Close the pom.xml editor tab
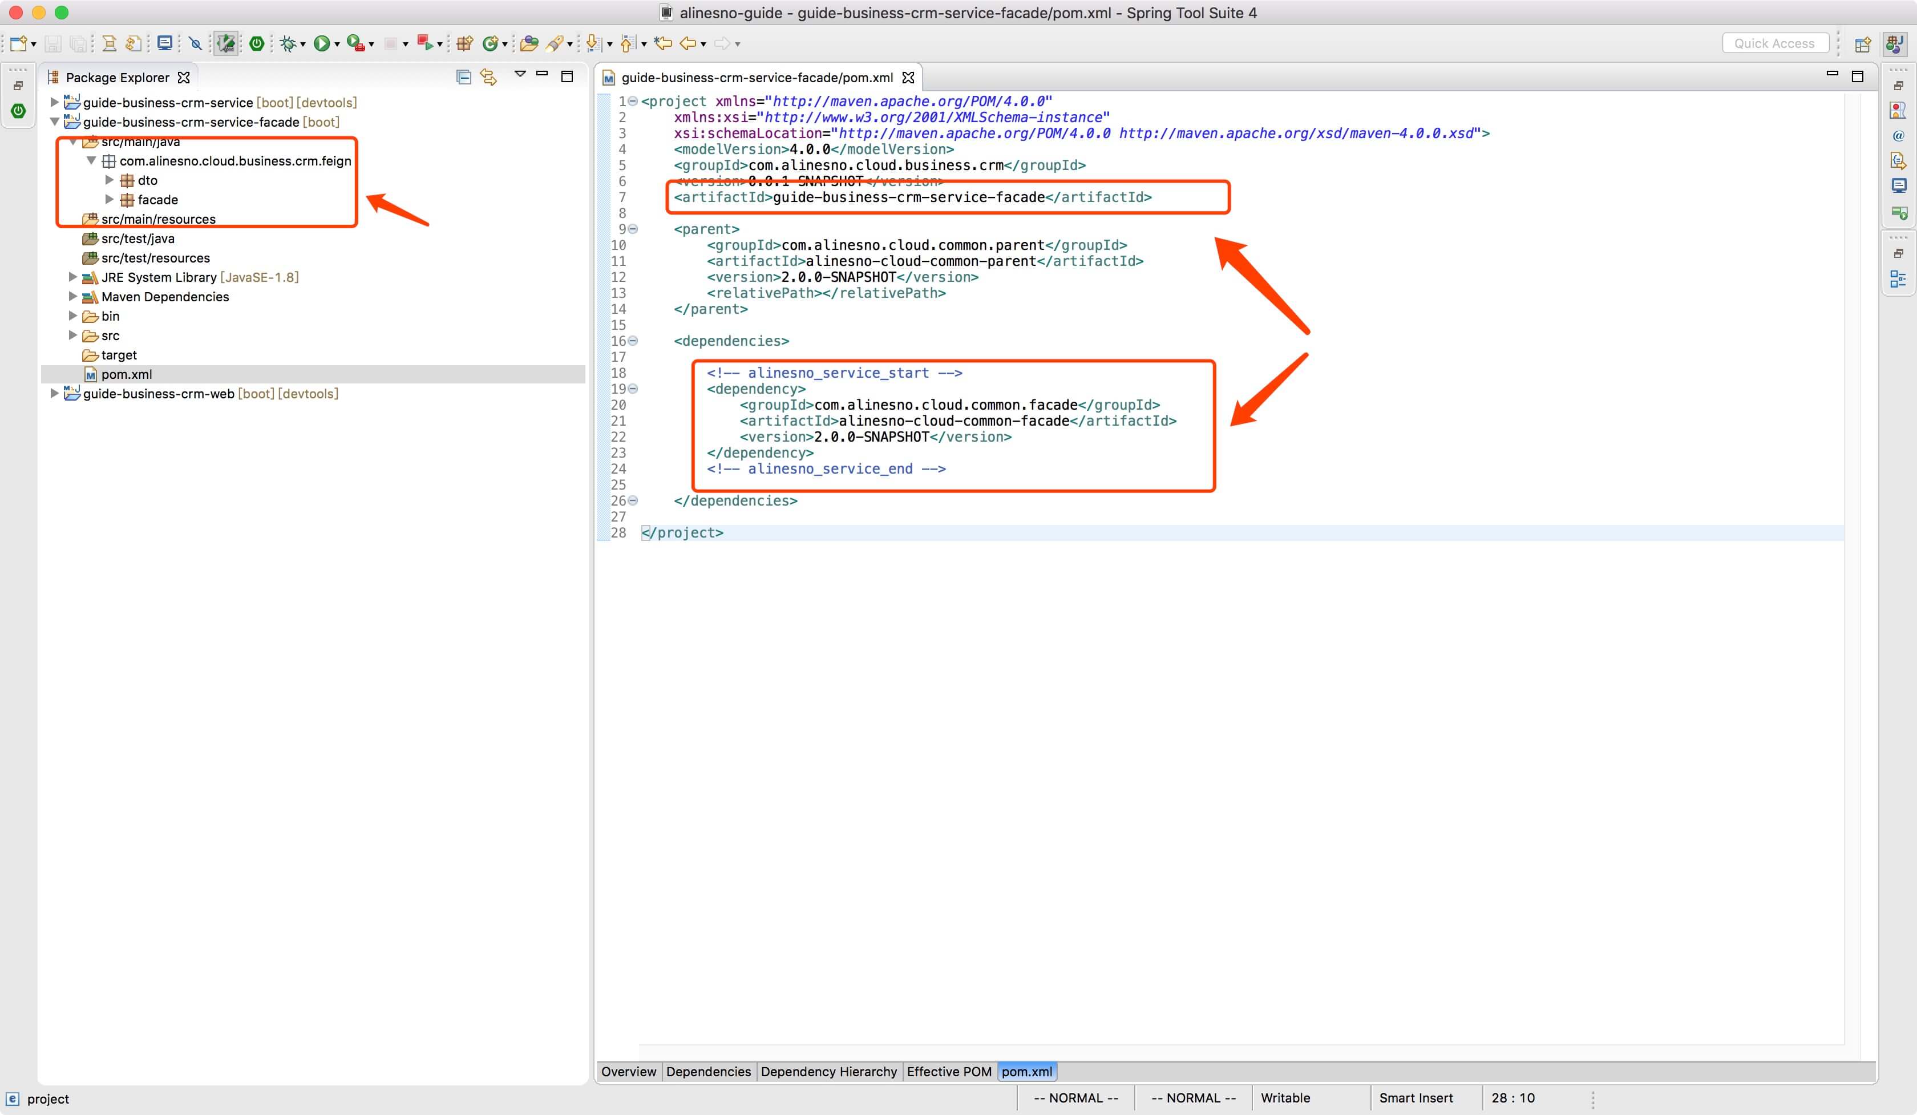The width and height of the screenshot is (1917, 1115). tap(908, 78)
